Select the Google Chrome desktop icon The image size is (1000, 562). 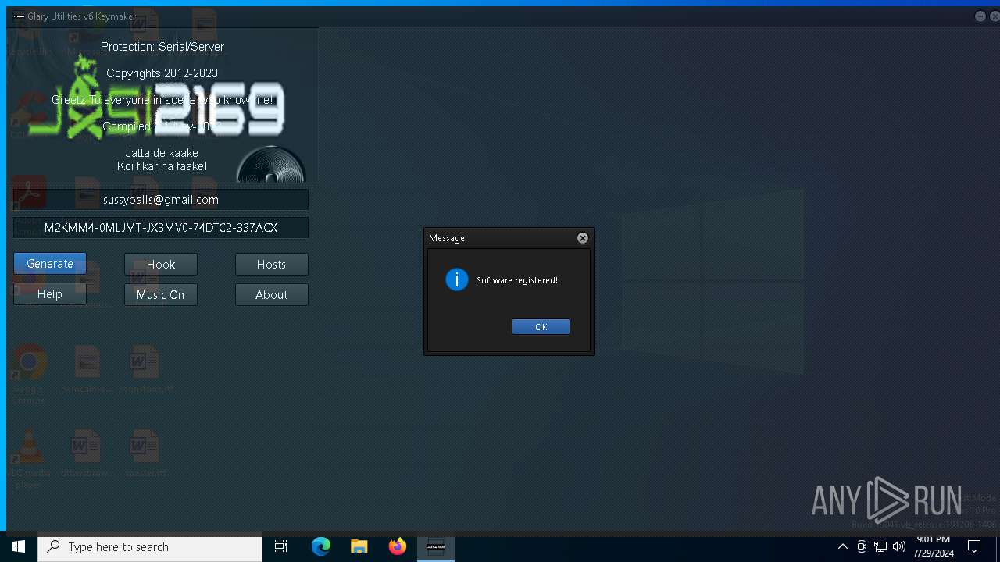pyautogui.click(x=29, y=375)
